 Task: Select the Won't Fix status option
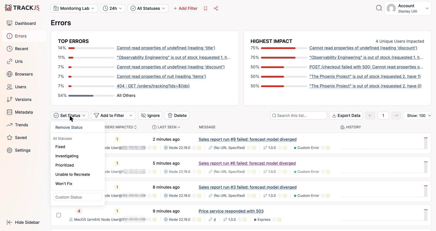coord(64,184)
